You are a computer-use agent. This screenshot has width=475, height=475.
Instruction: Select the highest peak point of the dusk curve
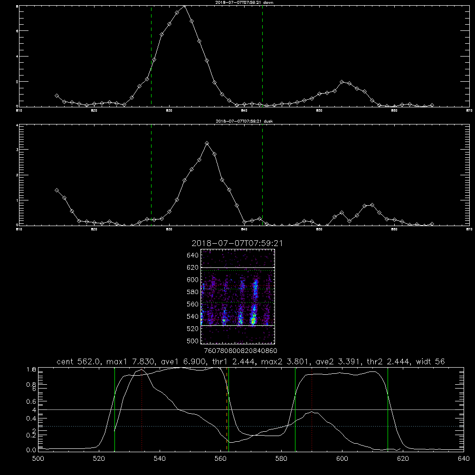click(x=207, y=143)
